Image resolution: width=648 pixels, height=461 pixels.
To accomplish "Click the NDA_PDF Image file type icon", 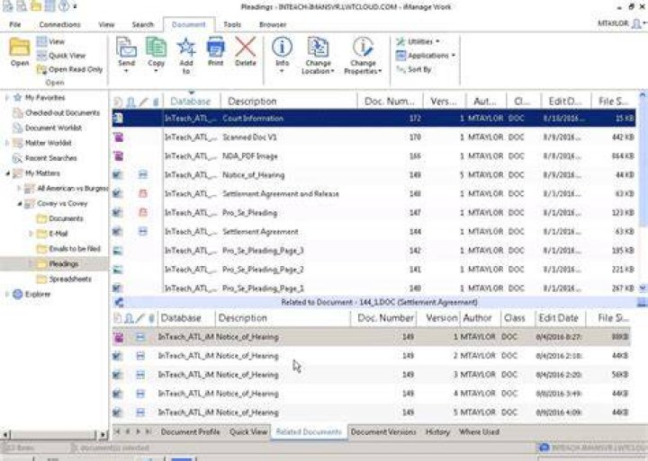I will [x=118, y=156].
